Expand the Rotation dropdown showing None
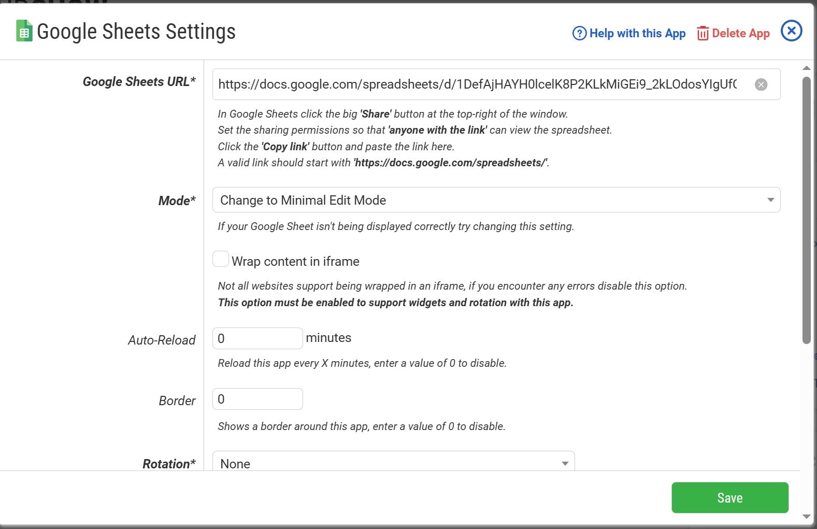 (x=393, y=463)
